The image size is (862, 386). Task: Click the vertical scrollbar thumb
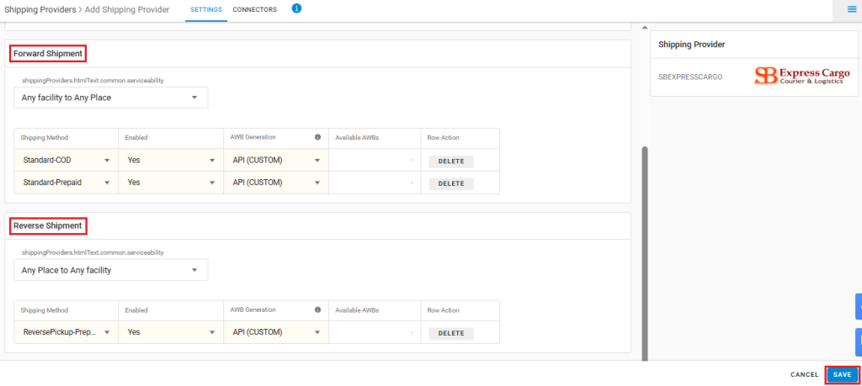tap(646, 252)
